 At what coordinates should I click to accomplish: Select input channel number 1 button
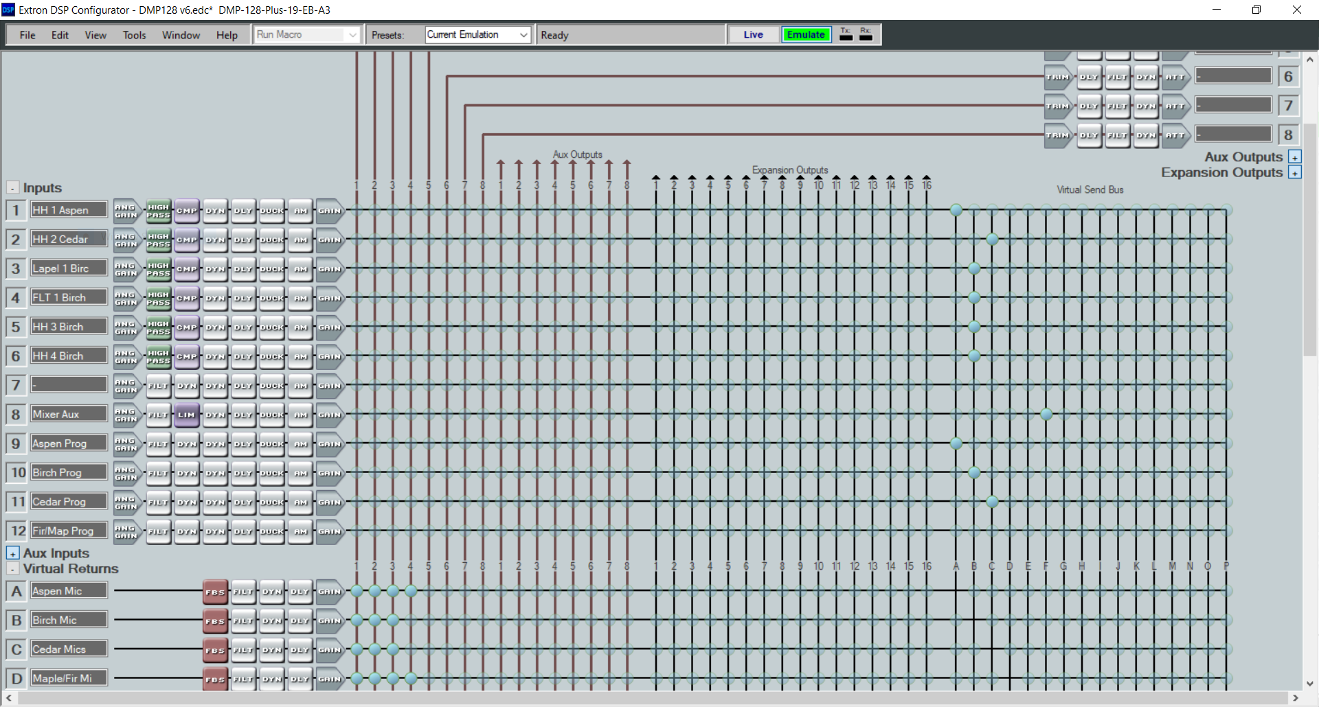tap(16, 210)
